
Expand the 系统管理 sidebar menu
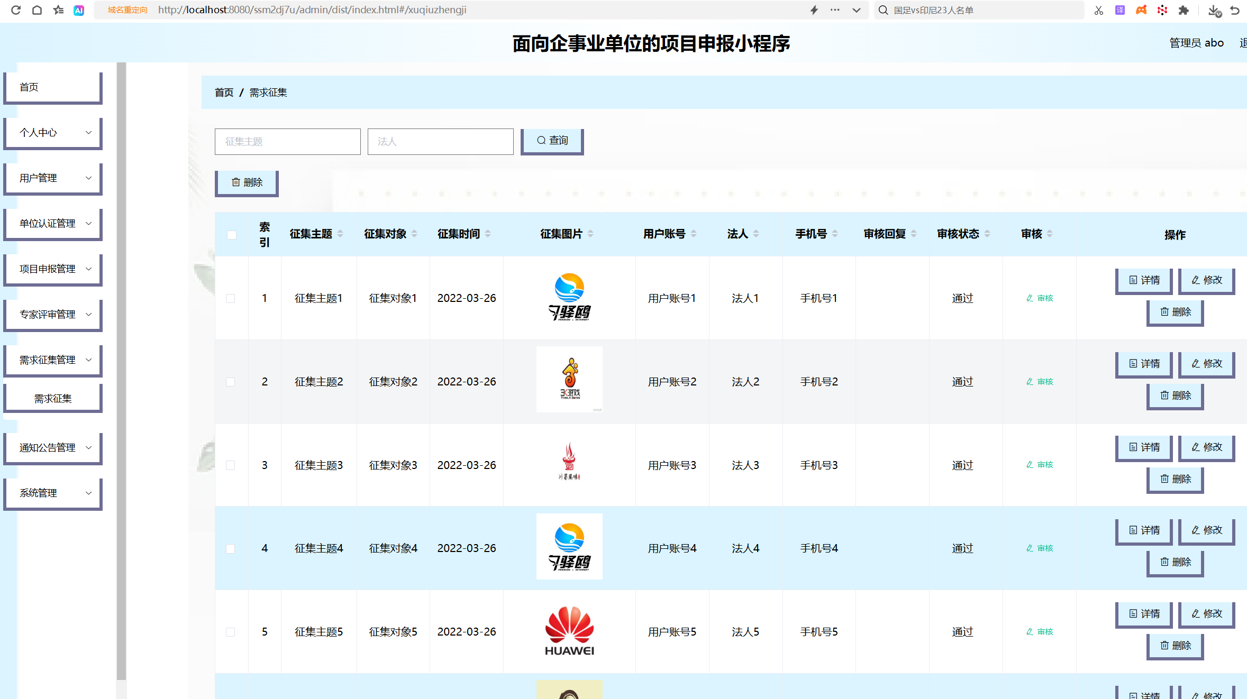(53, 493)
